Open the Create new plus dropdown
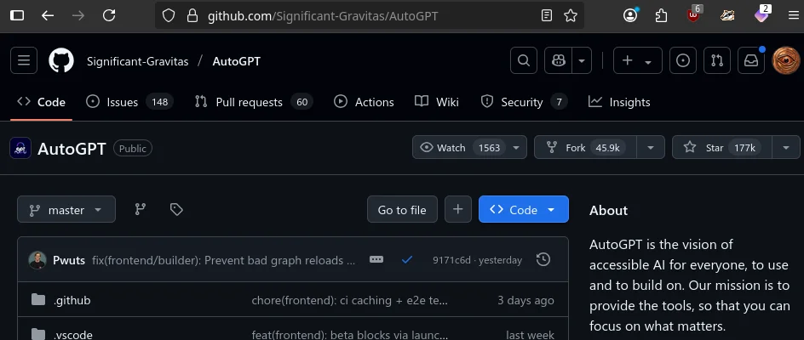 pyautogui.click(x=637, y=60)
